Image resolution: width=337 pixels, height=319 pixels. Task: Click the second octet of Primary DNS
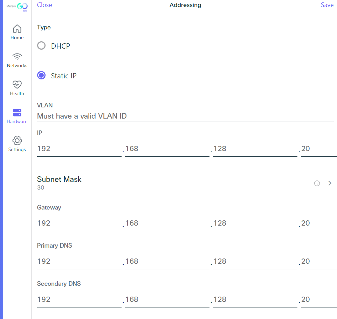pos(167,262)
